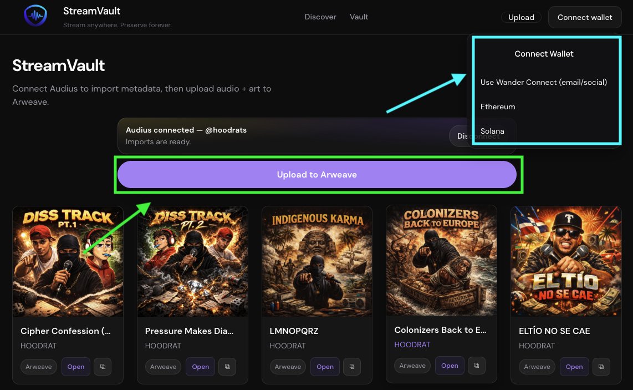The width and height of the screenshot is (633, 390).
Task: Open the Connect wallet dropdown button
Action: 585,17
